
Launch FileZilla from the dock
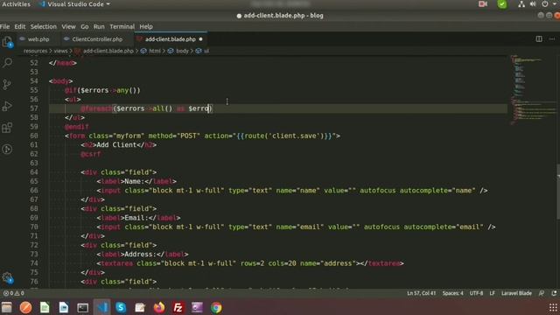pyautogui.click(x=178, y=307)
